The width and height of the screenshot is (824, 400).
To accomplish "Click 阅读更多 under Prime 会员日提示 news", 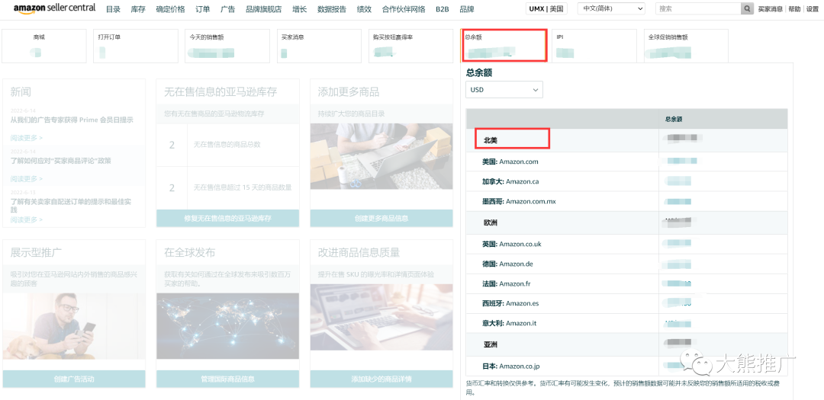I will click(26, 138).
